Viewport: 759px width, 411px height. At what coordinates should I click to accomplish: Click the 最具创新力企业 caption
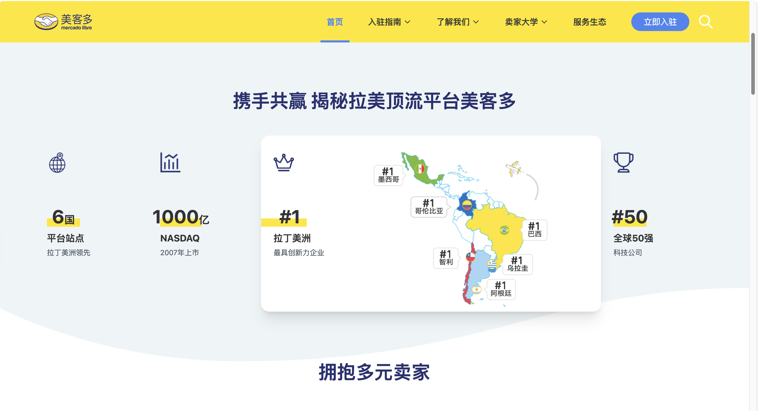(x=298, y=253)
